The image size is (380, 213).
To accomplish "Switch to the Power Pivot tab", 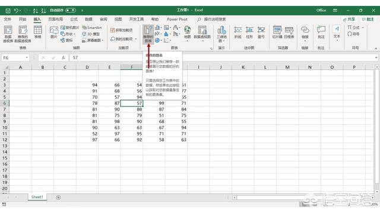I will (x=177, y=19).
